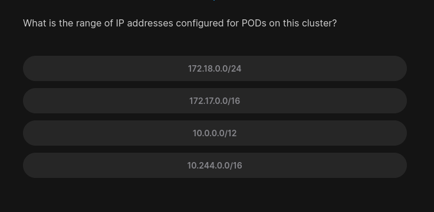The width and height of the screenshot is (434, 212).
Task: Select the 10.244.0.0/16 answer option
Action: tap(215, 165)
